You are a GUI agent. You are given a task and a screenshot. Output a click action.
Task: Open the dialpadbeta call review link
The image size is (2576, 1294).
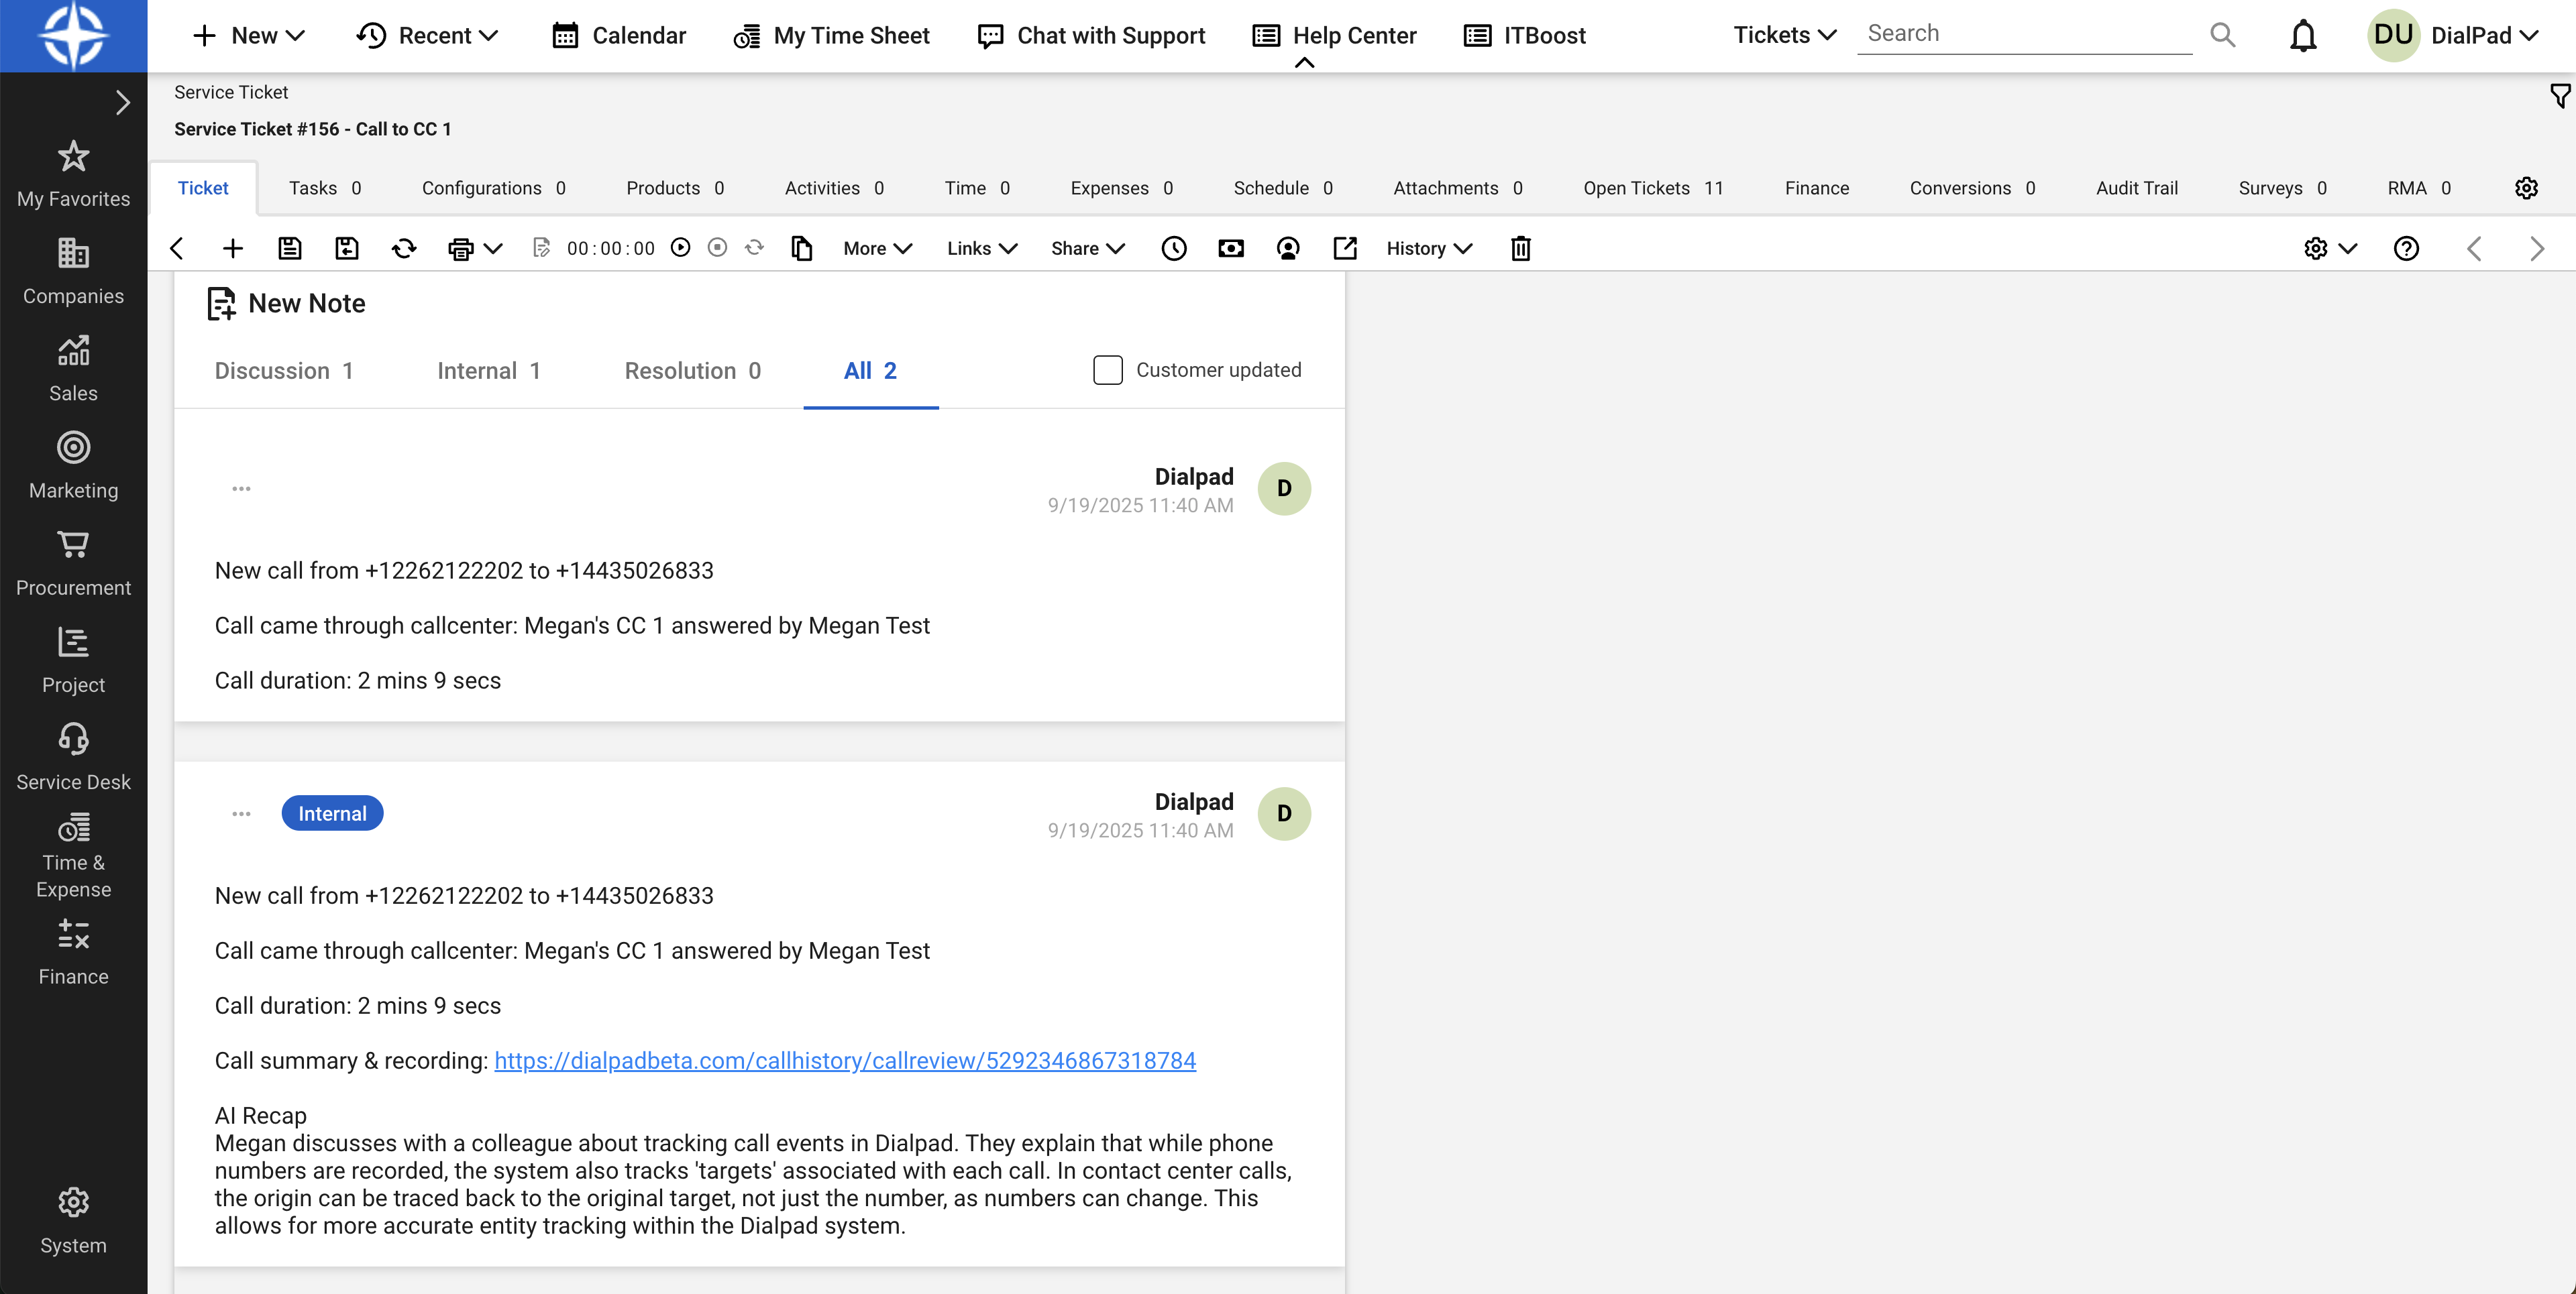(845, 1060)
